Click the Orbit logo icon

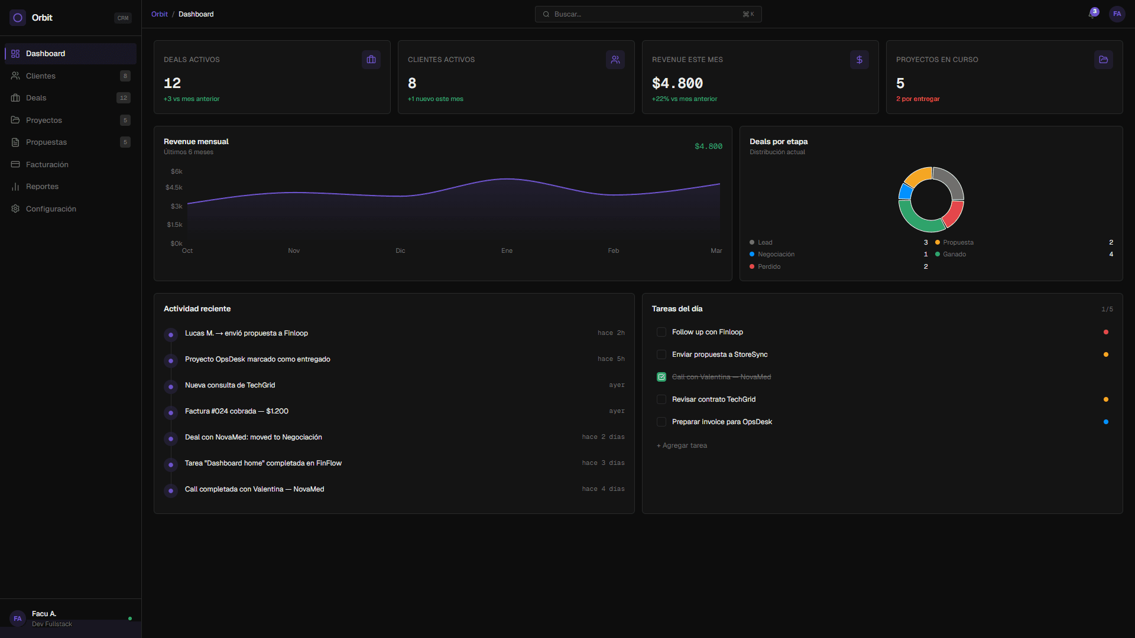[x=17, y=17]
